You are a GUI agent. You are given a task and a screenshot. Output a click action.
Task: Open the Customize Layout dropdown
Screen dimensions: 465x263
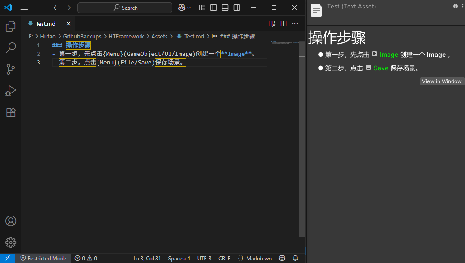[202, 8]
